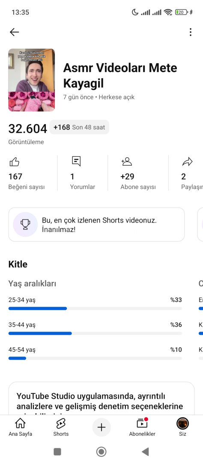Click the 25-34 yaş progress bar
The height and width of the screenshot is (464, 203).
95,308
